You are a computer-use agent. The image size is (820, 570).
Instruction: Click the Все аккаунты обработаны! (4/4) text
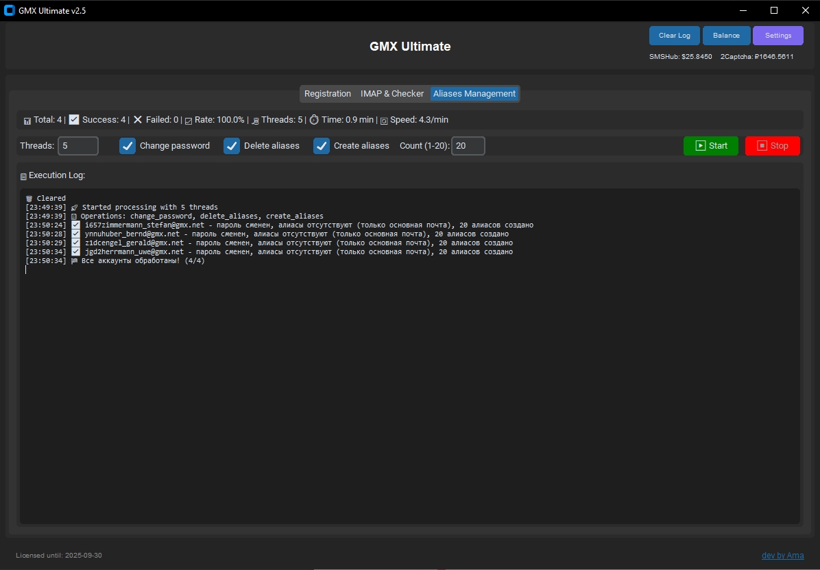pos(143,261)
